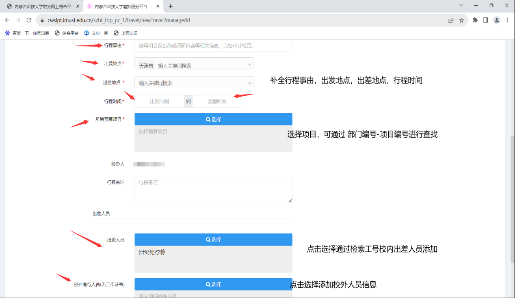Image resolution: width=515 pixels, height=298 pixels.
Task: Click 选择 button for 出差人员
Action: point(213,240)
